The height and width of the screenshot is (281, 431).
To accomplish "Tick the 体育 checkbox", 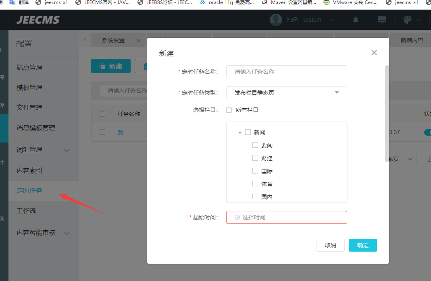I will 255,184.
